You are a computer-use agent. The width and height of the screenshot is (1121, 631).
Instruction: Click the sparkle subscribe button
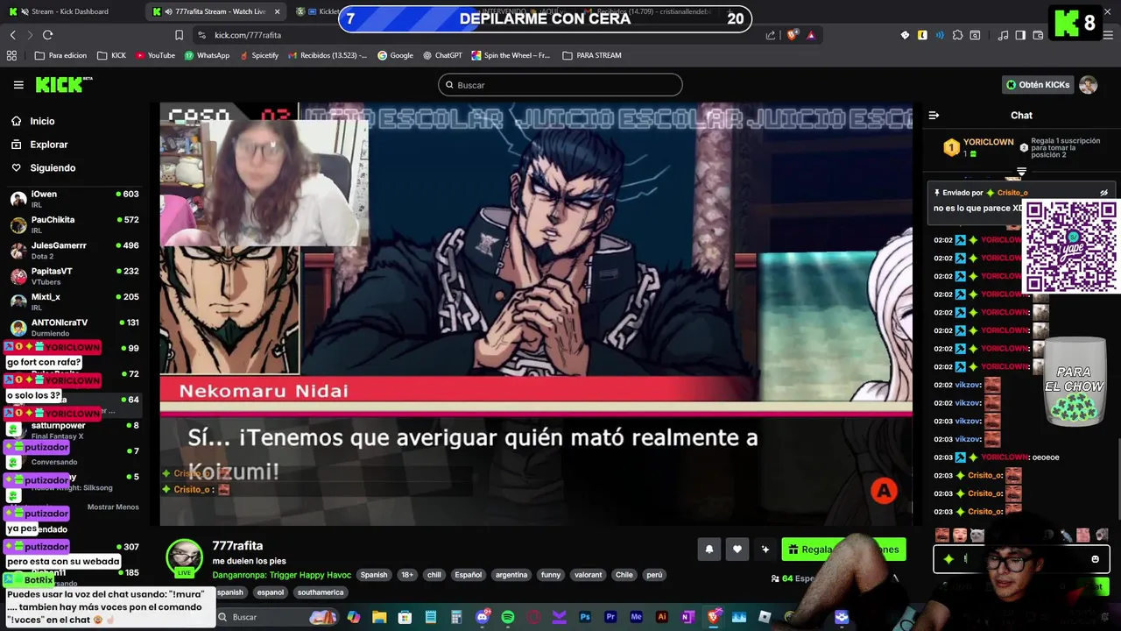765,549
